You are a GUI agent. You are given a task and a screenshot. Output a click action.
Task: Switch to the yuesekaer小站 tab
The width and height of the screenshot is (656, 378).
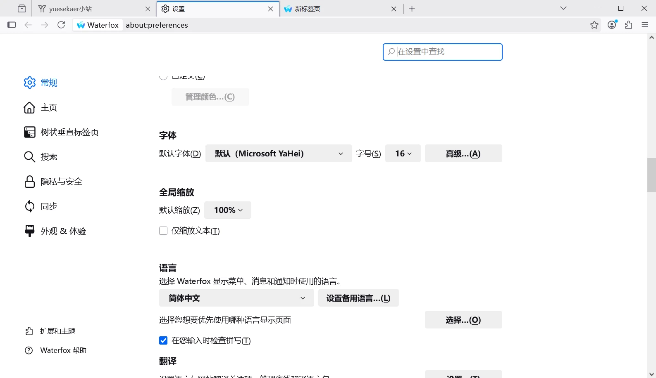point(95,9)
